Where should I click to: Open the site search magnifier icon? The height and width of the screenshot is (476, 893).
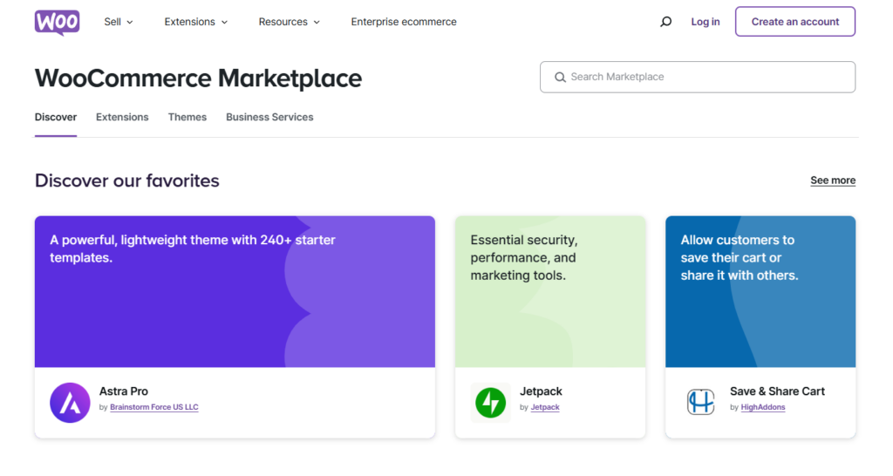click(x=665, y=22)
